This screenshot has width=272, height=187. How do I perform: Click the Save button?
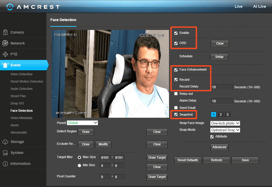tap(245, 160)
